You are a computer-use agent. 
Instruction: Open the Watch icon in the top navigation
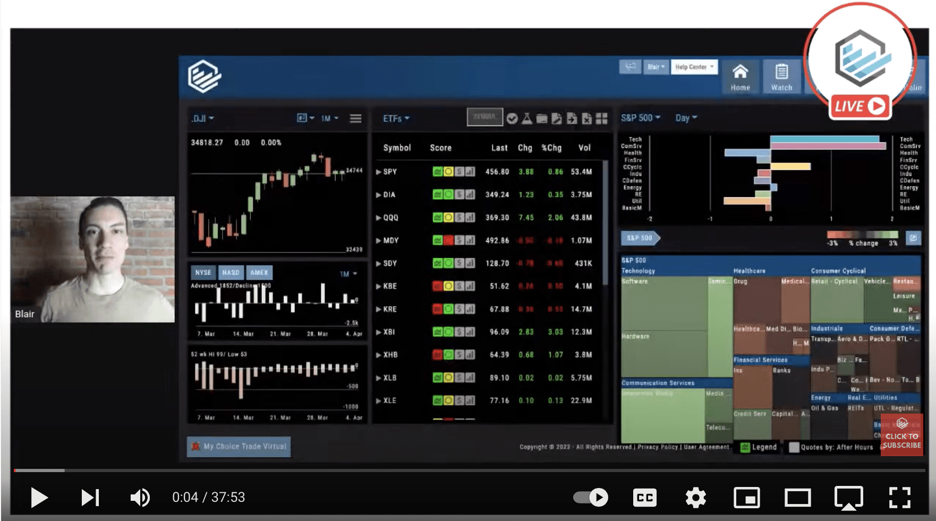[781, 75]
